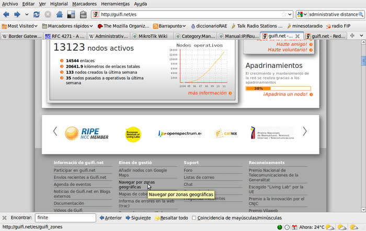Image resolution: width=366 pixels, height=231 pixels.
Task: Open the Historial menu
Action: (x=59, y=4)
